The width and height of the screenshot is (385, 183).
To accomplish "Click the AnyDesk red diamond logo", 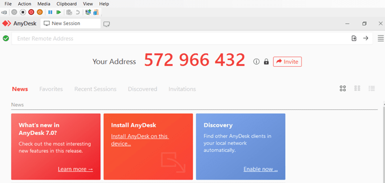I will coord(7,24).
